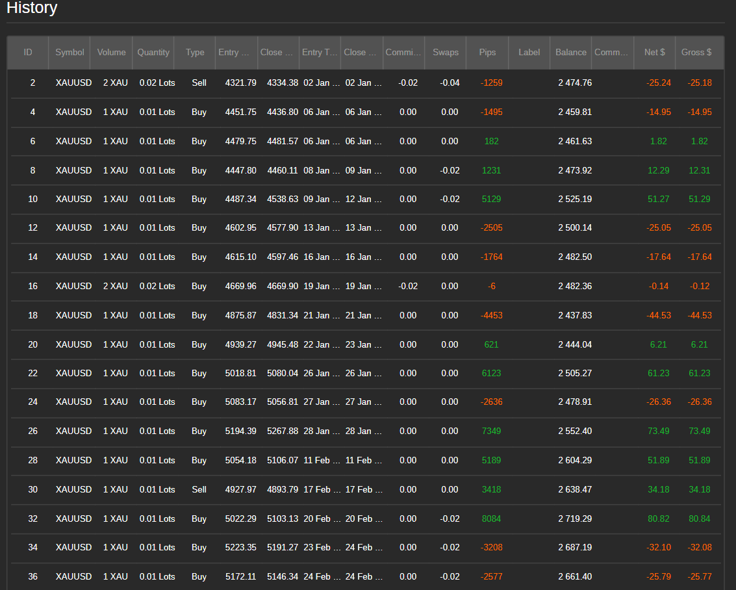Click entry price 4602.95
736x590 pixels.
pyautogui.click(x=241, y=227)
